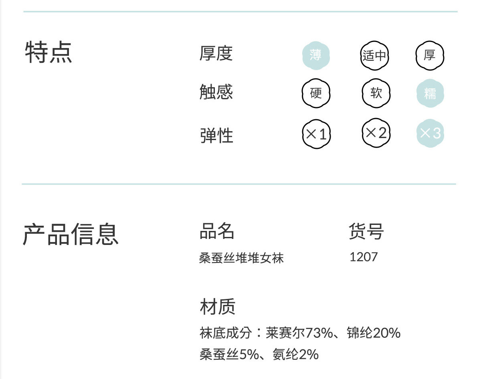Click the 莱赛尔73% composition text line
The image size is (481, 379).
click(300, 333)
